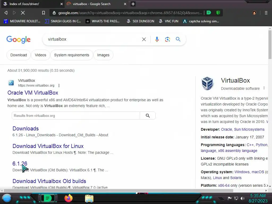This screenshot has height=204, width=272.
Task: Open the green browser app in the taskbar
Action: click(x=48, y=198)
